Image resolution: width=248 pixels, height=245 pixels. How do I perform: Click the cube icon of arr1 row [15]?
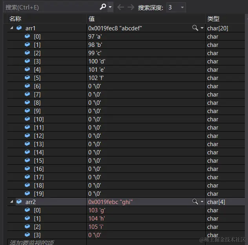tap(27, 160)
